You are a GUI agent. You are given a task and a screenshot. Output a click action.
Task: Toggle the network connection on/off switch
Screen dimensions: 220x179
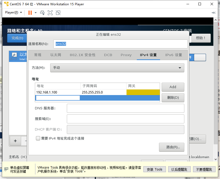tap(198, 57)
